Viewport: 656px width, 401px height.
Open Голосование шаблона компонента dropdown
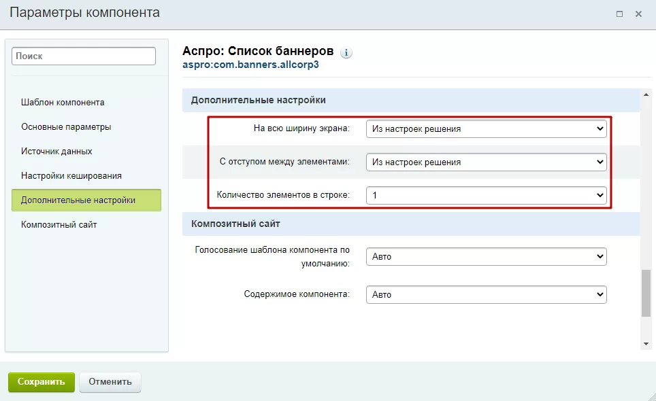pos(486,256)
